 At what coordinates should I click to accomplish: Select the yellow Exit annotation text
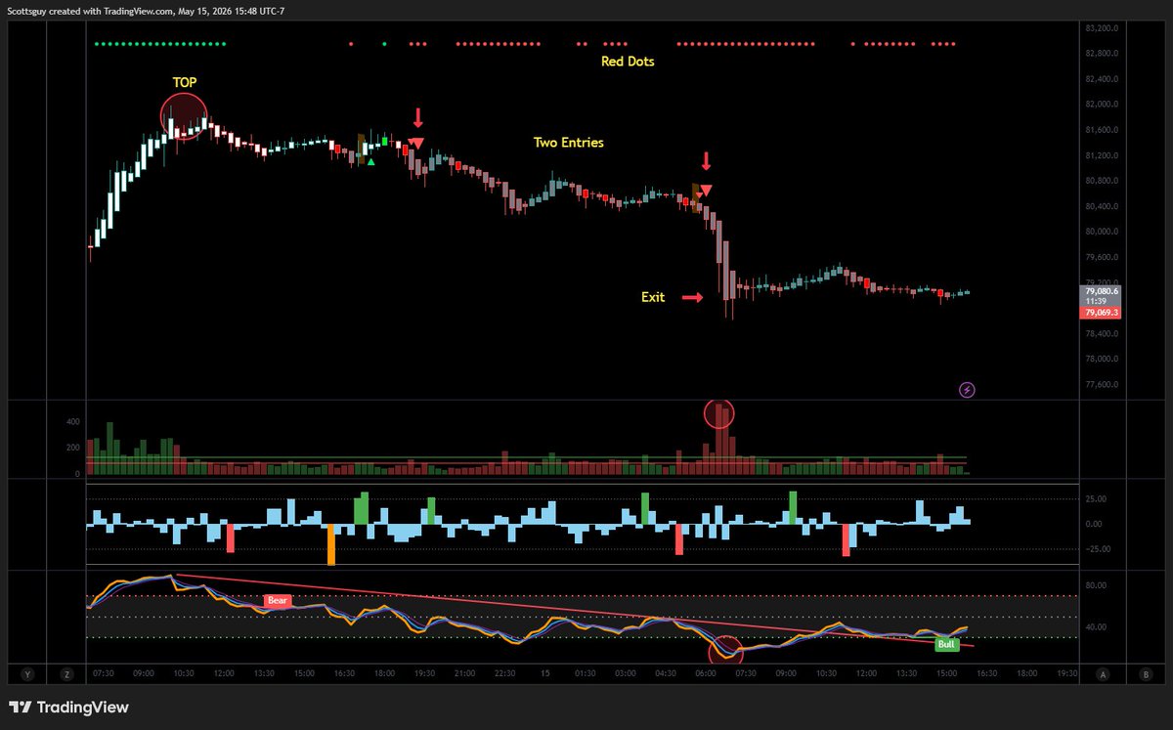tap(652, 296)
